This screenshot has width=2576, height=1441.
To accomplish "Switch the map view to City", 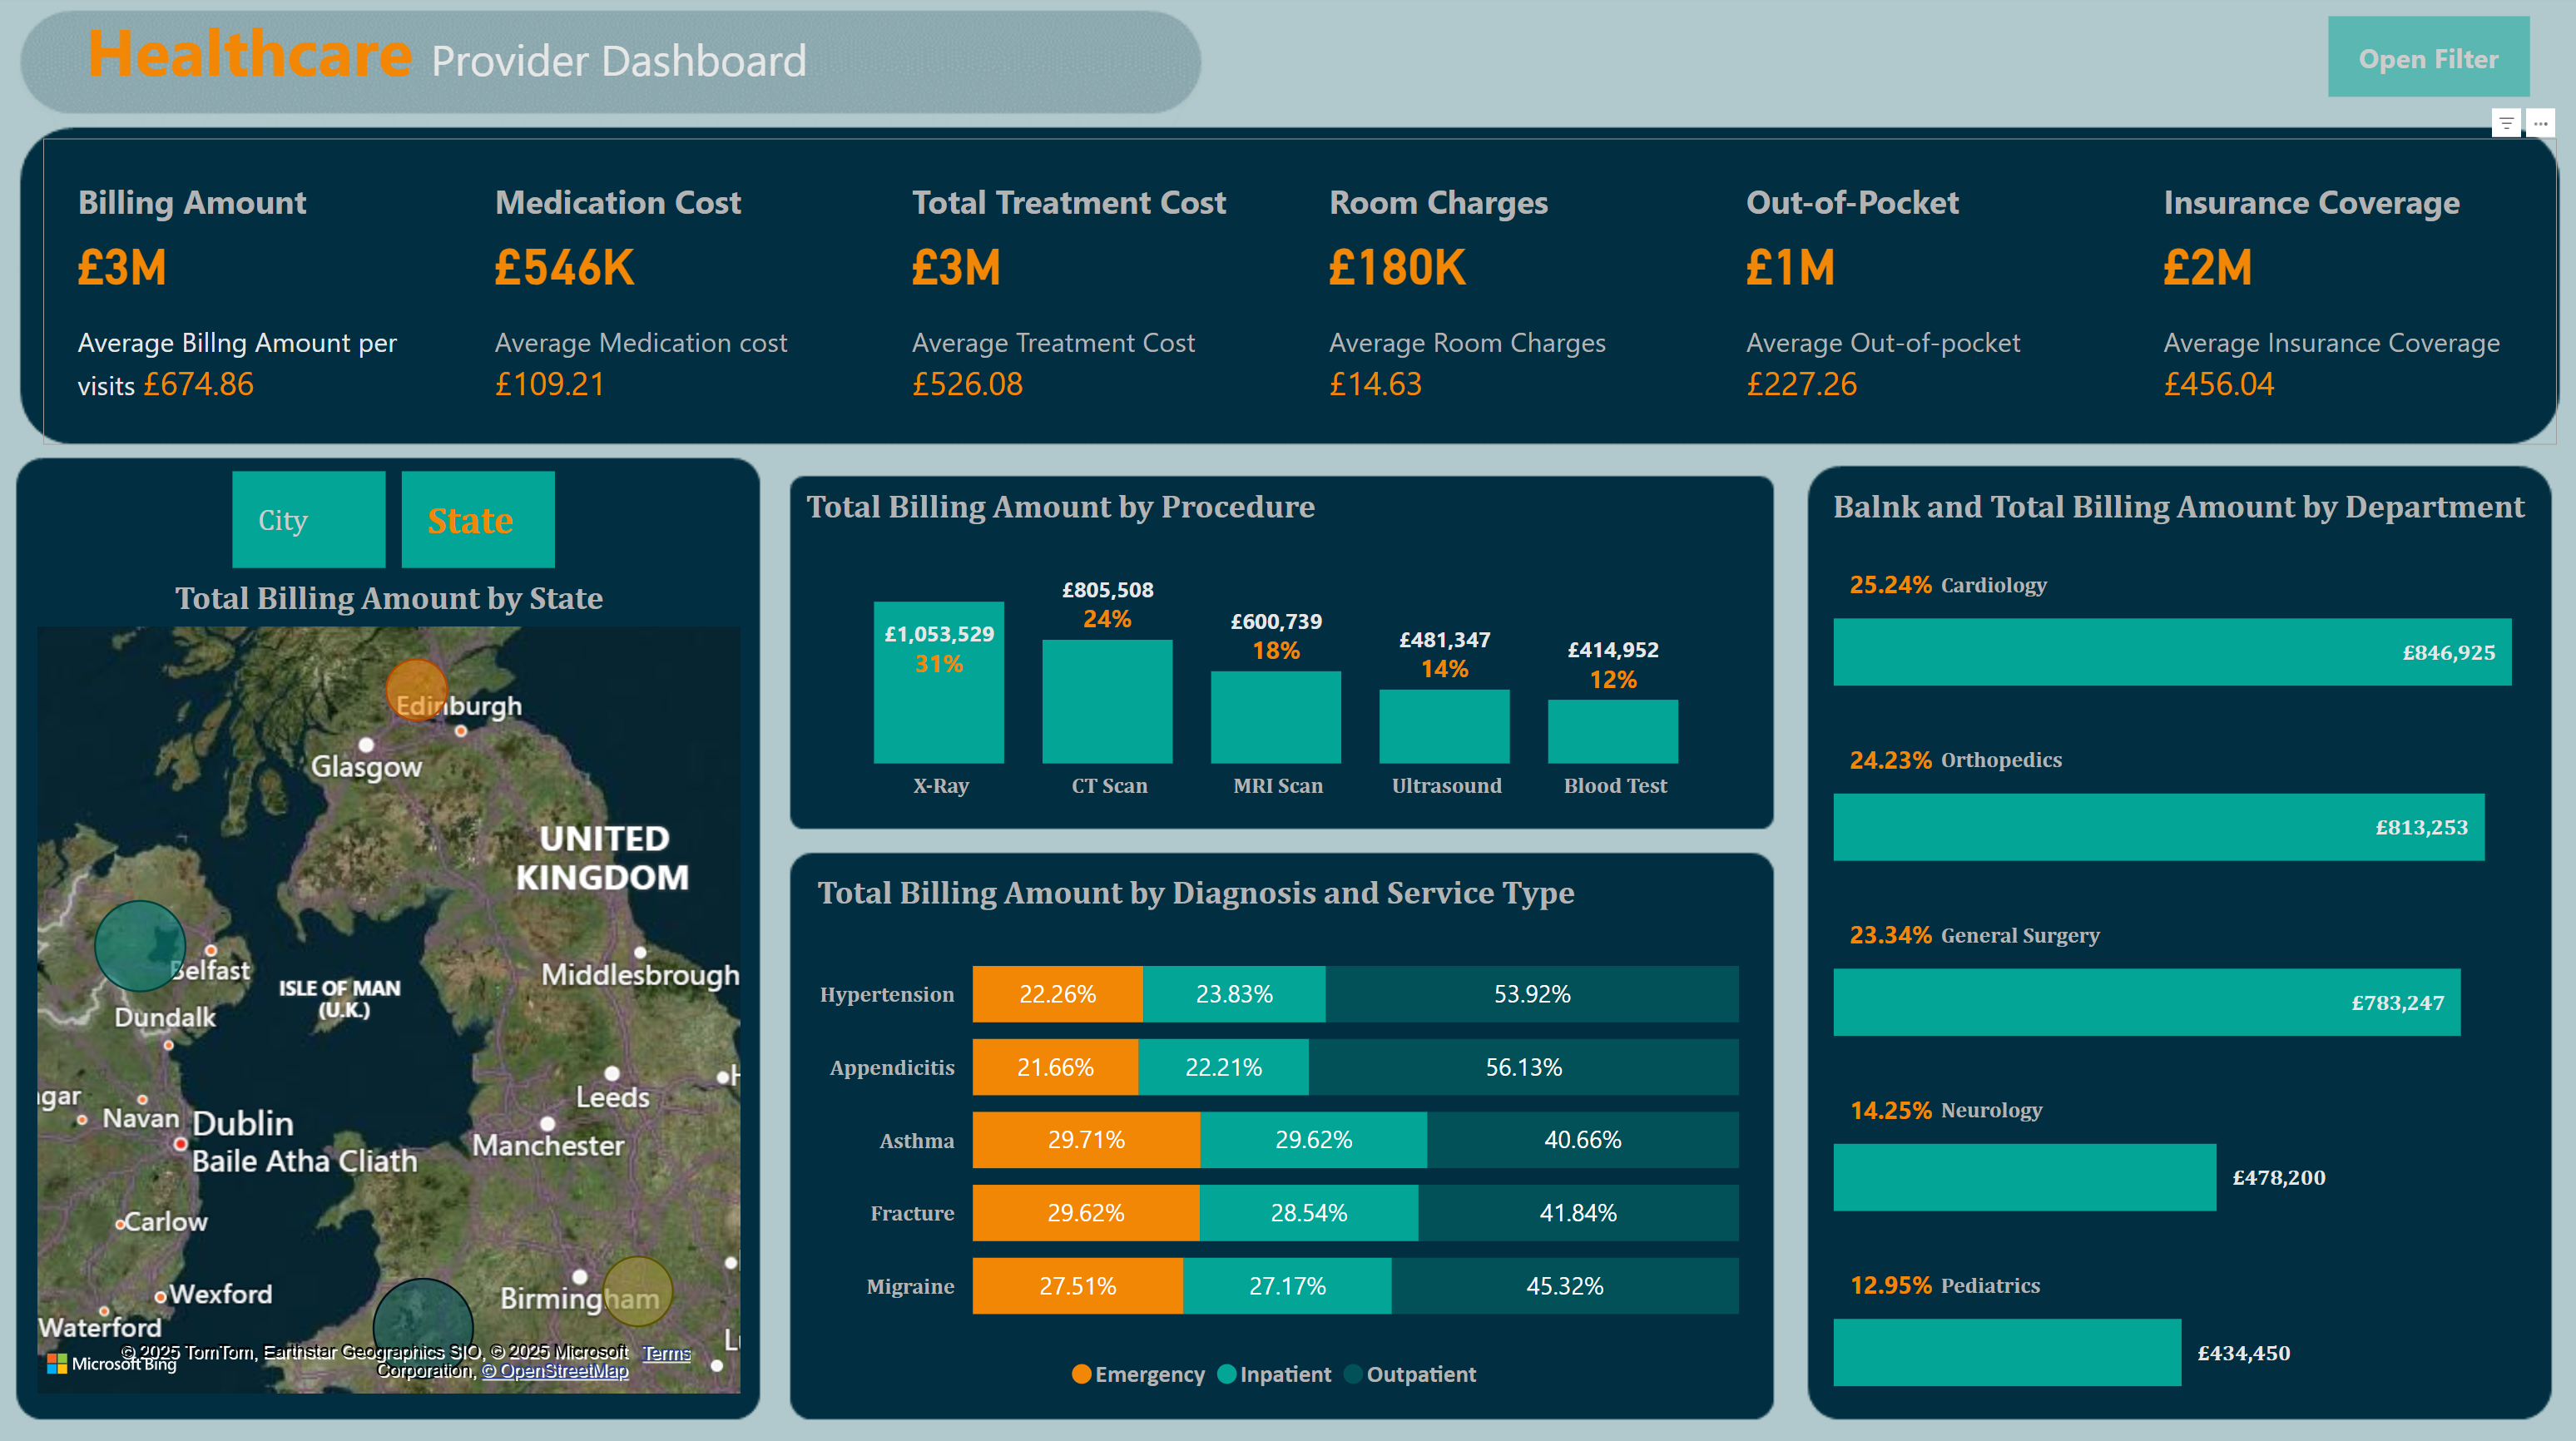I will click(x=309, y=520).
